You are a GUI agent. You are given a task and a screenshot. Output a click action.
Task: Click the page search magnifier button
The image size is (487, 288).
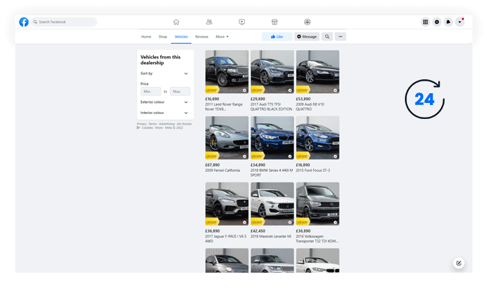(x=327, y=37)
